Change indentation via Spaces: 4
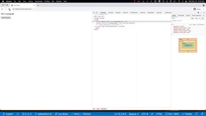This screenshot has height=116, width=206. [x=134, y=114]
